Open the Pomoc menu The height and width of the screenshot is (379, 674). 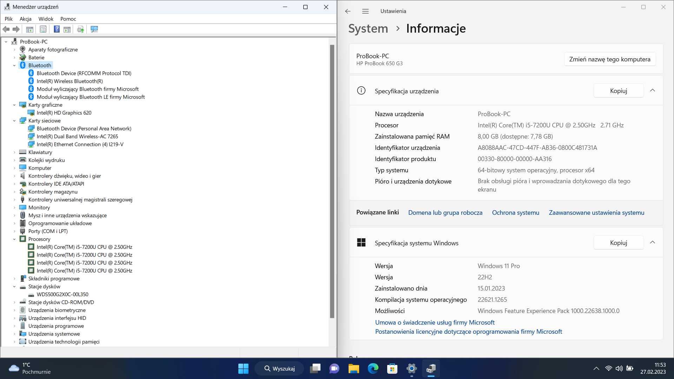[68, 19]
